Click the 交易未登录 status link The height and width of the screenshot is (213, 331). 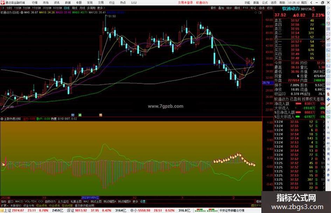185,2
